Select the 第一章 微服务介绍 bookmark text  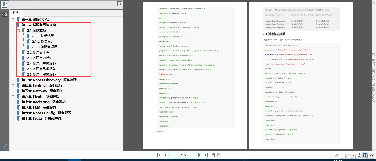tap(36, 20)
